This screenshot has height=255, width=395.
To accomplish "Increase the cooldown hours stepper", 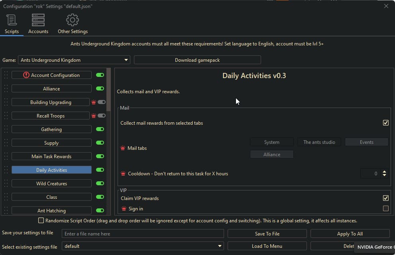I will 384,172.
